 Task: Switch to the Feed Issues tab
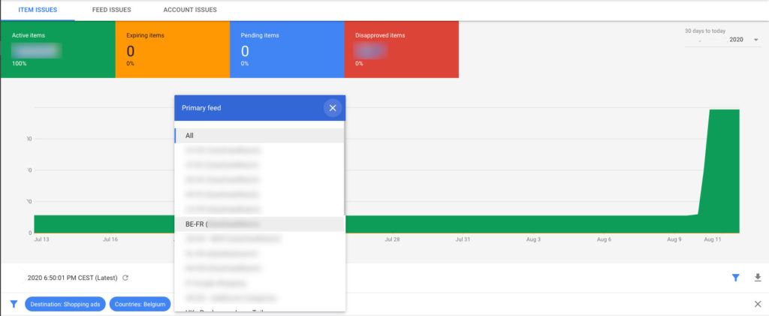[111, 11]
